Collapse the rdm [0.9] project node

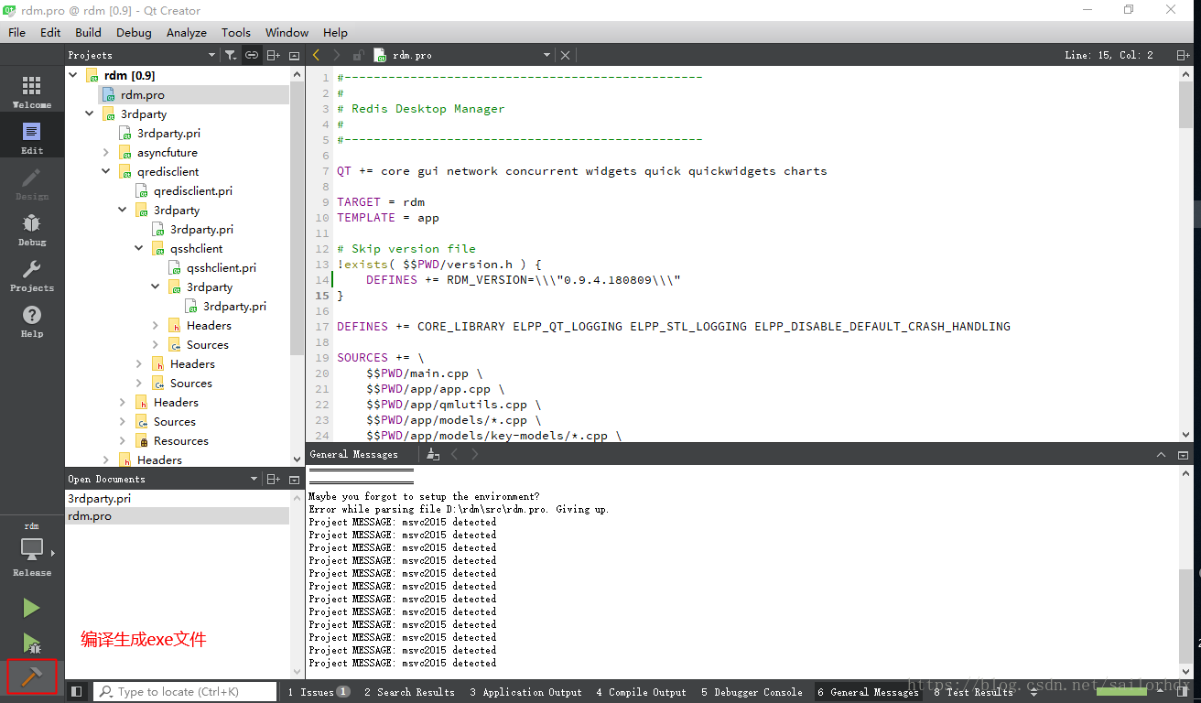pos(74,75)
